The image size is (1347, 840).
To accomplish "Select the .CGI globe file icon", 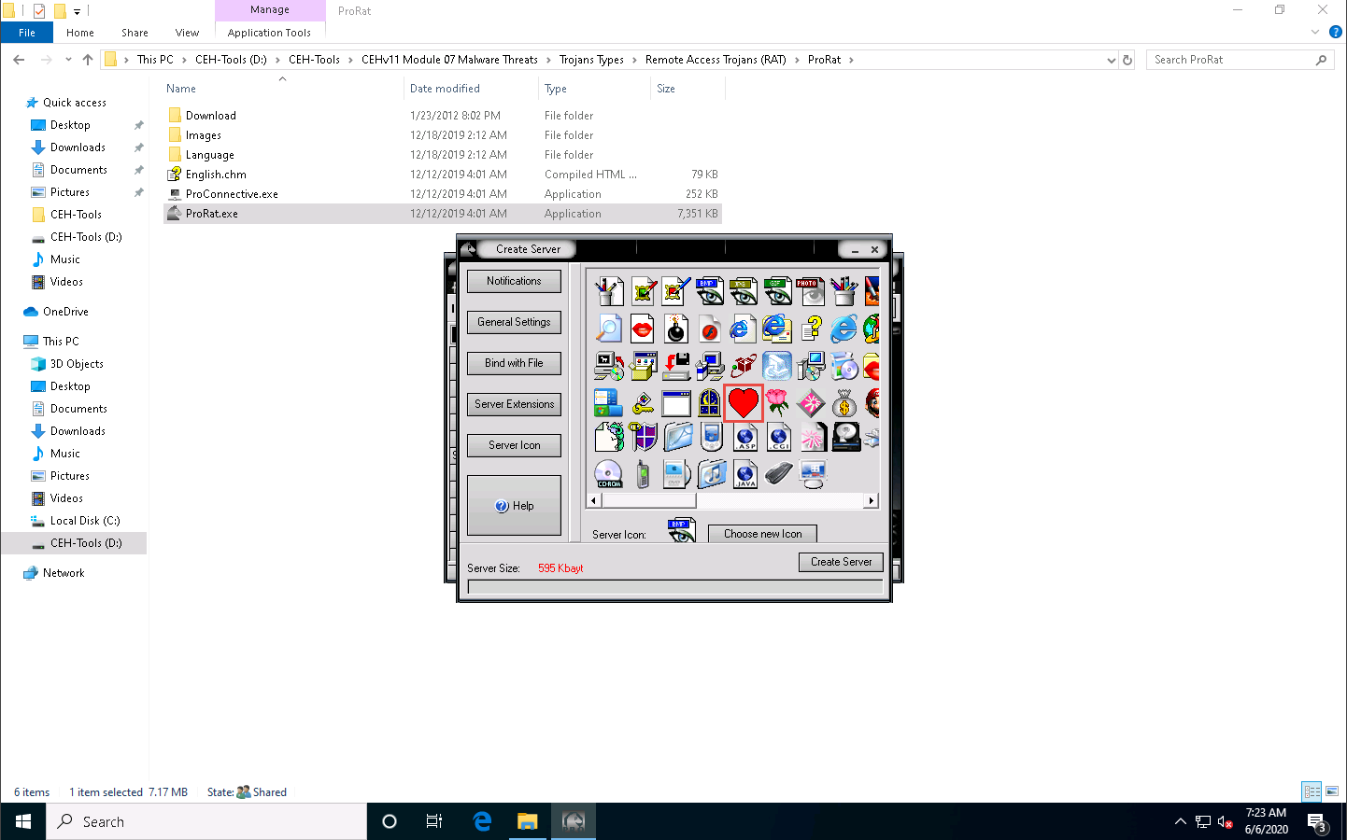I will pyautogui.click(x=778, y=437).
